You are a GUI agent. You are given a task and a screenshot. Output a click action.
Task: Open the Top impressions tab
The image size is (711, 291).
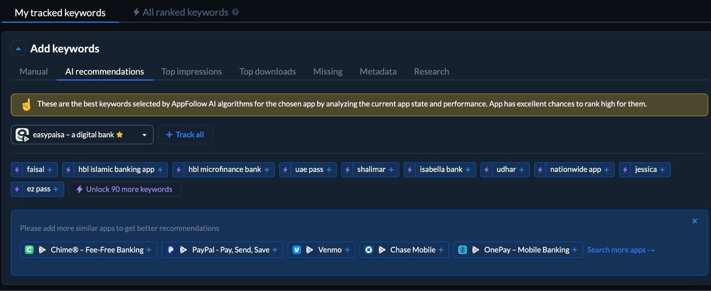point(191,71)
